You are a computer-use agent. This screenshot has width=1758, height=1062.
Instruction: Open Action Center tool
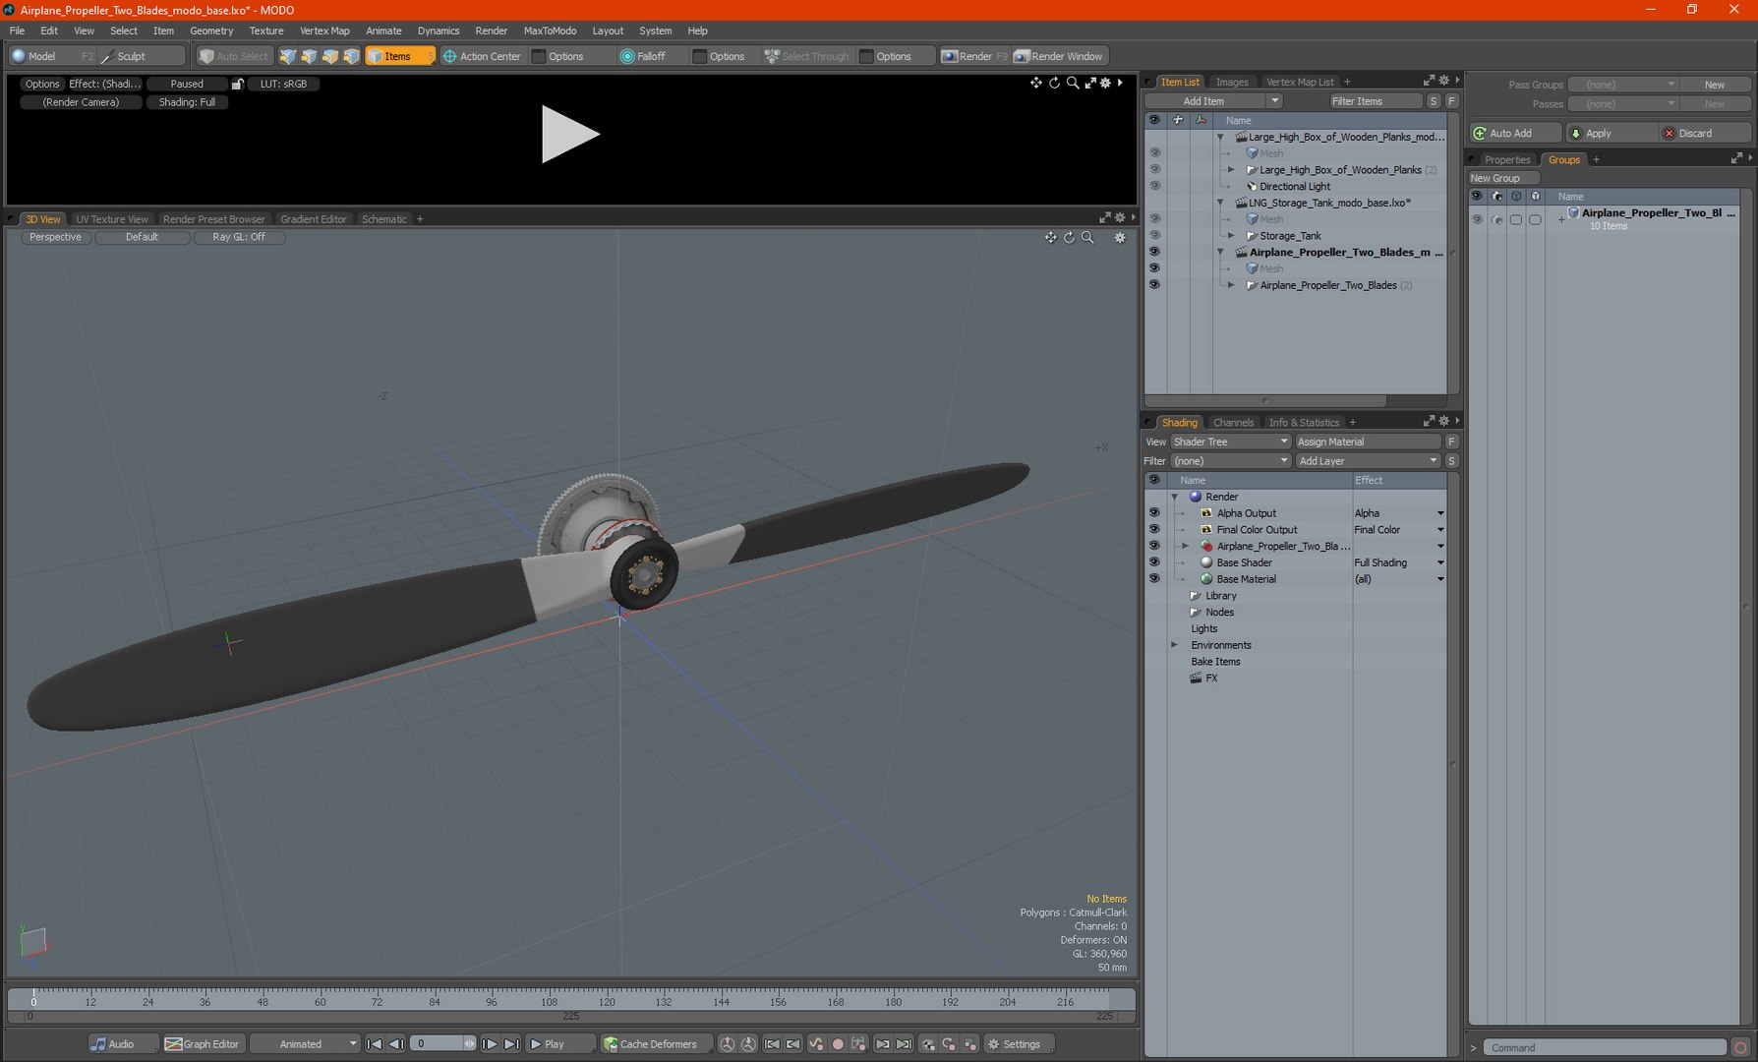coord(482,56)
